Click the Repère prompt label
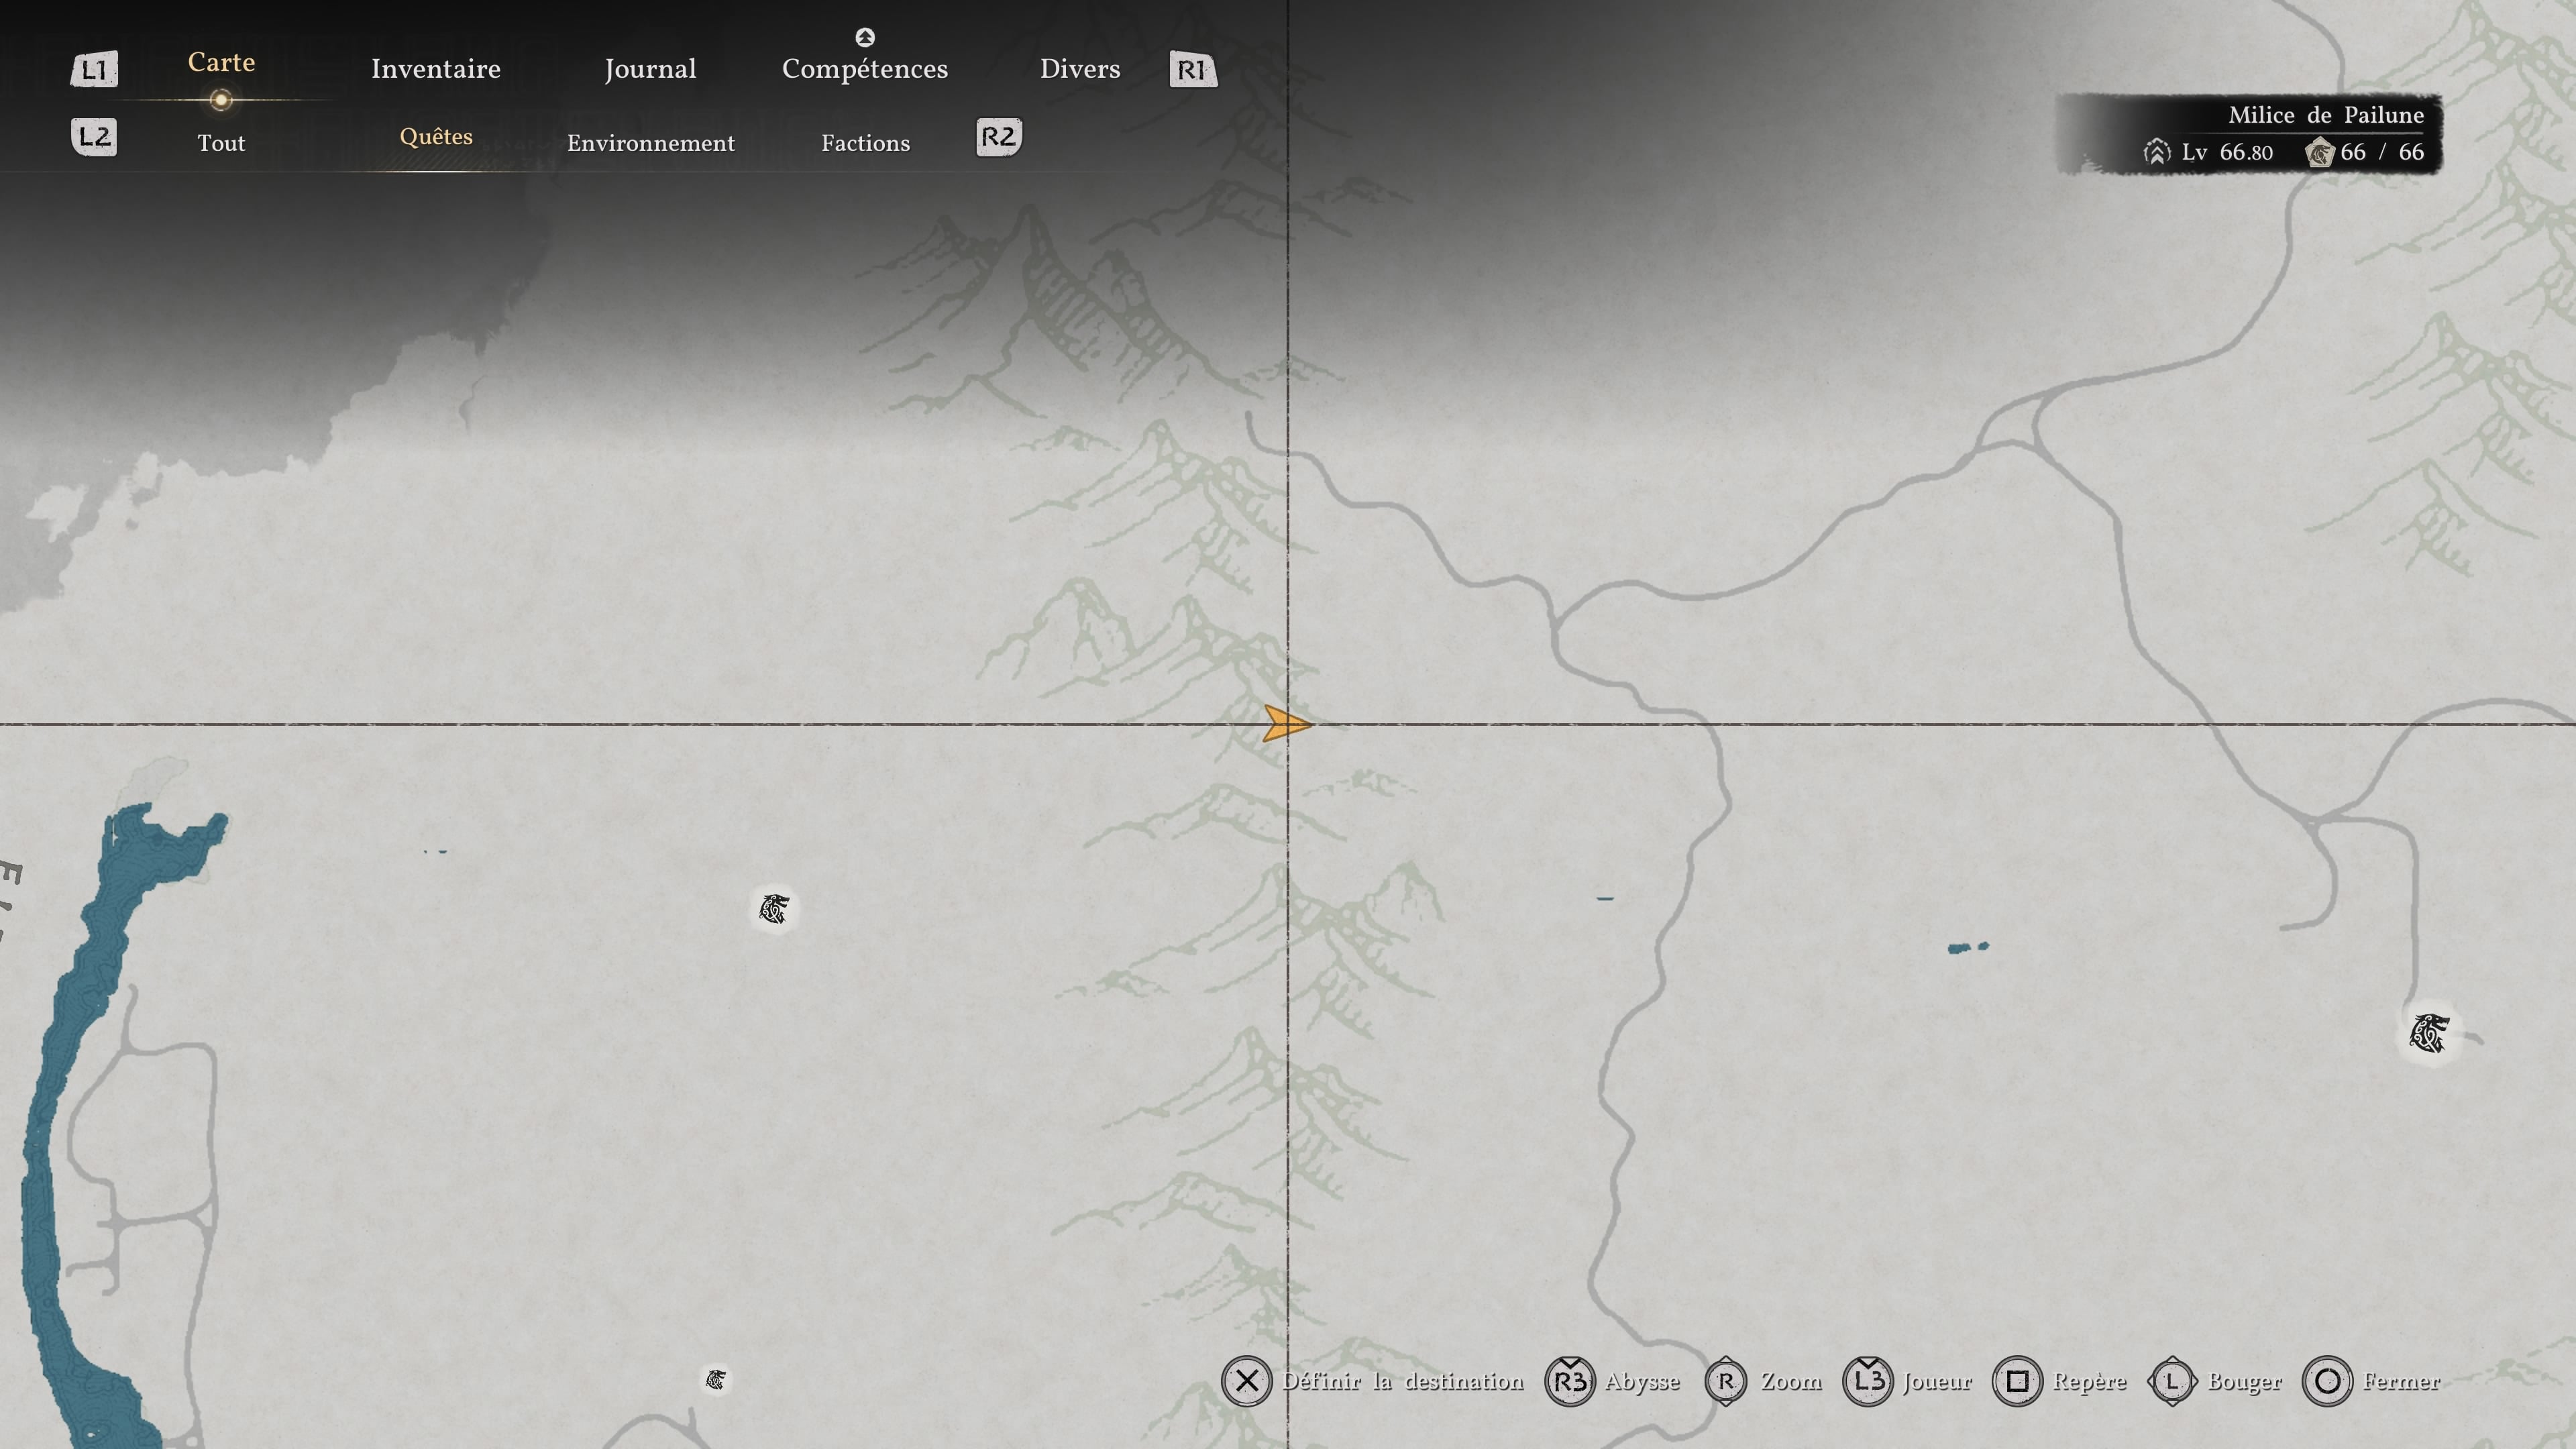Screen dimensions: 2576x1449 click(x=2089, y=1382)
